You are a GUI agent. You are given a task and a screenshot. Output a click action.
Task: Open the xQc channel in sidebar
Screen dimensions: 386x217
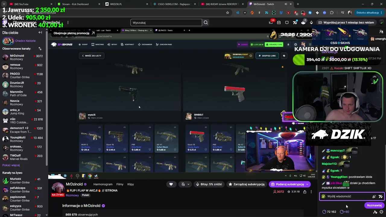point(24,121)
